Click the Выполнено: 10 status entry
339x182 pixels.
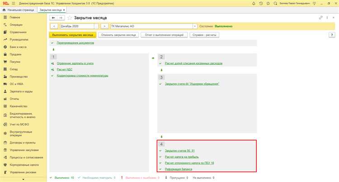[64, 177]
